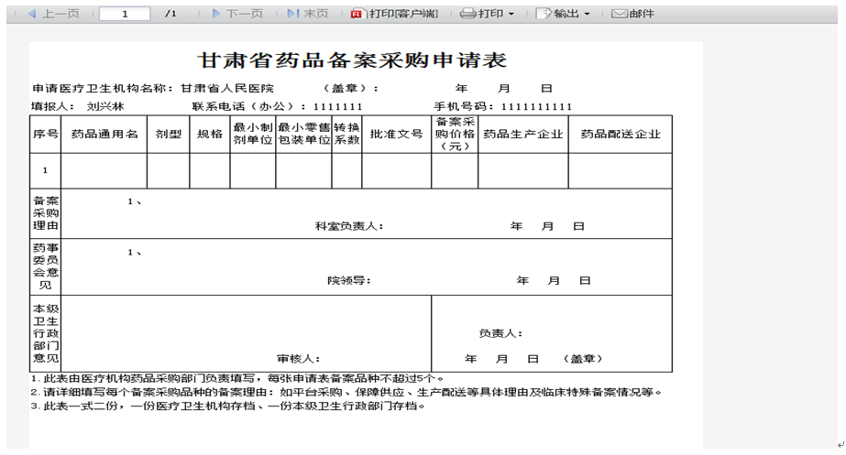
Task: Click the 药事委员会意见 row label
Action: pos(45,266)
